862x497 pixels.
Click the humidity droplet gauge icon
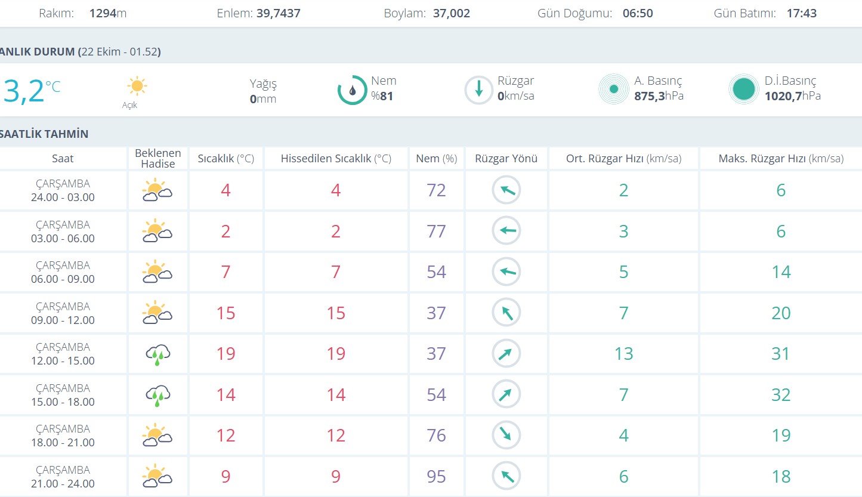[x=352, y=90]
